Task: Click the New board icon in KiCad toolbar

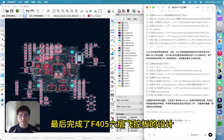Action: point(3,11)
